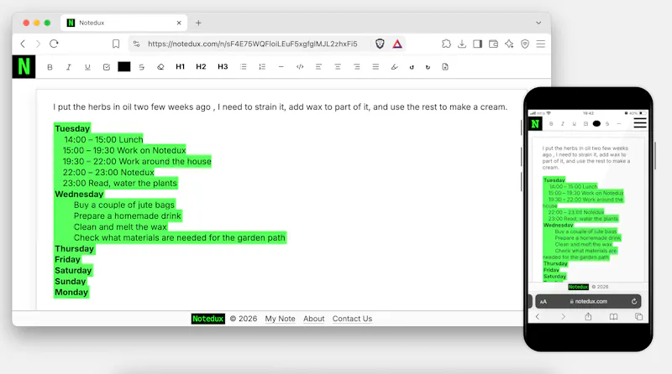Reload the page on the phone browser
The image size is (672, 374).
click(x=634, y=301)
